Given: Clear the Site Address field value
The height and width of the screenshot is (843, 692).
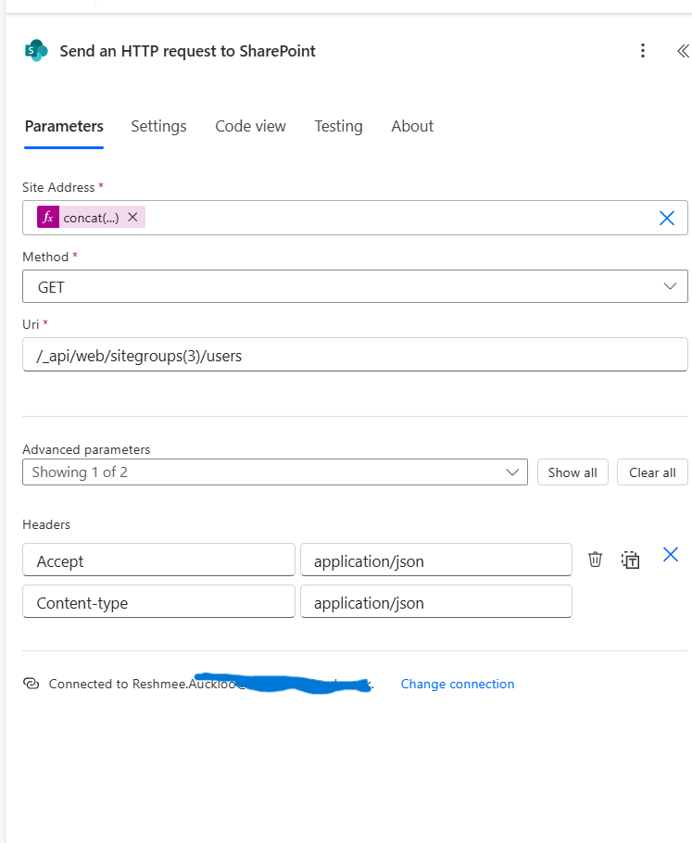Looking at the screenshot, I should [x=666, y=218].
